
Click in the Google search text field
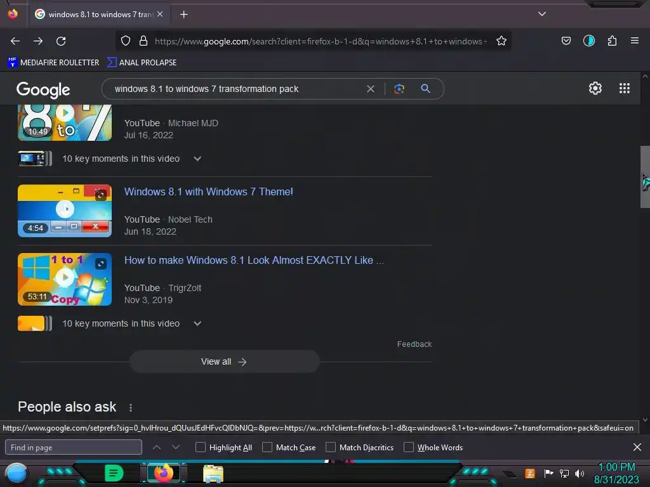[x=236, y=89]
